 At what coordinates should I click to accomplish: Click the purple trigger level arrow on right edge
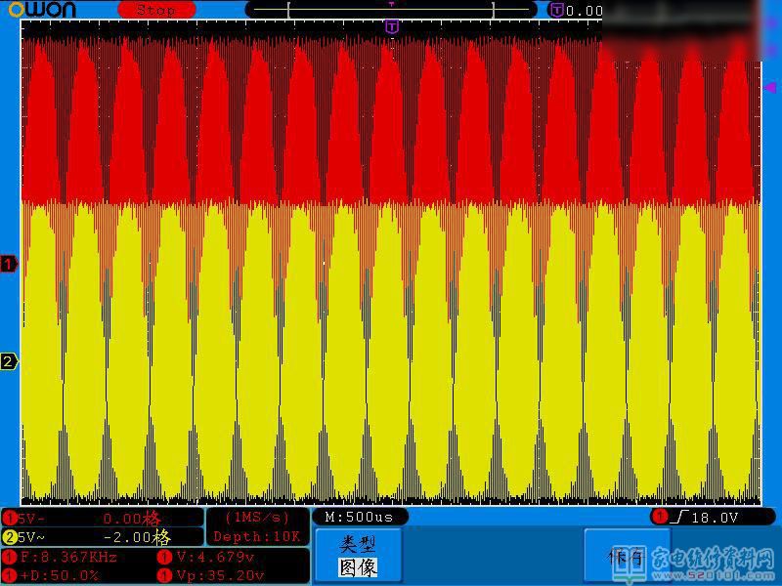coord(769,88)
